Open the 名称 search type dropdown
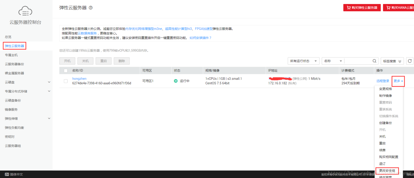The image size is (414, 178). 333,61
